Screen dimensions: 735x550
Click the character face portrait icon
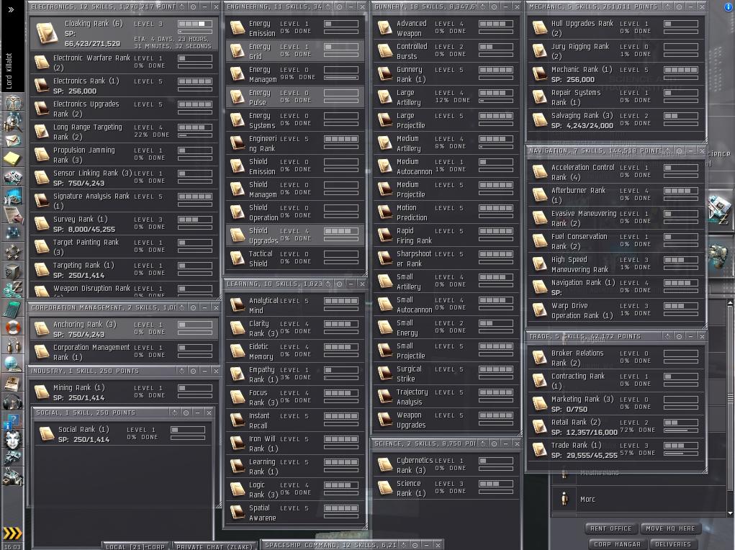tap(13, 439)
